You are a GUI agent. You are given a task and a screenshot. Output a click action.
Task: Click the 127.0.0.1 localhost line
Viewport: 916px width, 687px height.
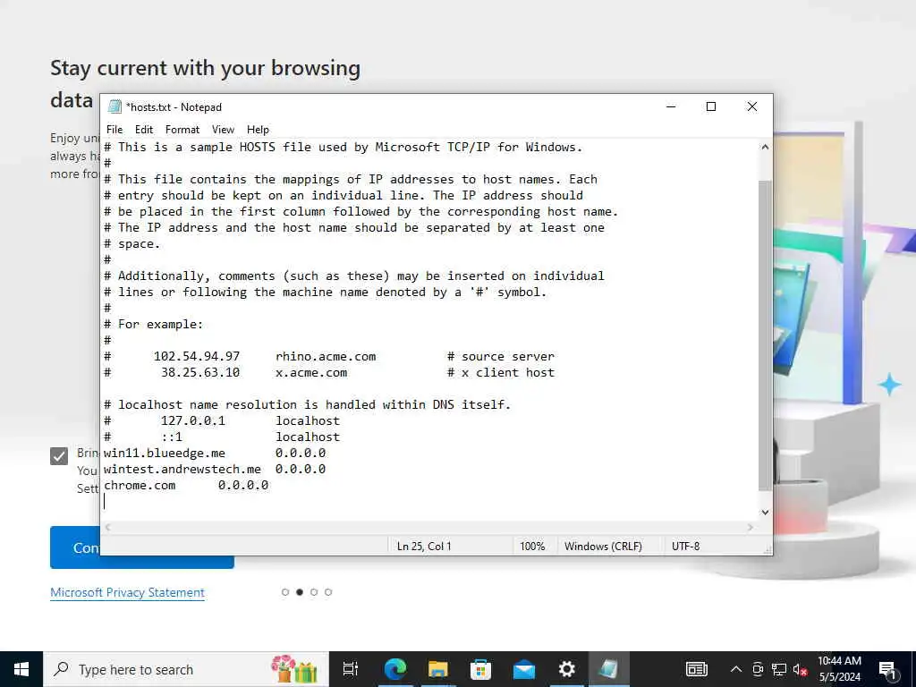tap(222, 420)
